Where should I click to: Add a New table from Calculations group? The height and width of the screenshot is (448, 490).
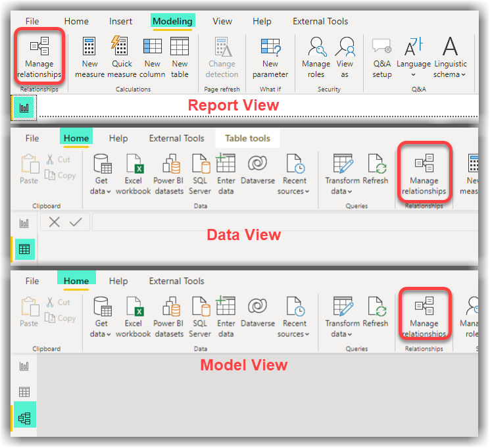click(180, 57)
